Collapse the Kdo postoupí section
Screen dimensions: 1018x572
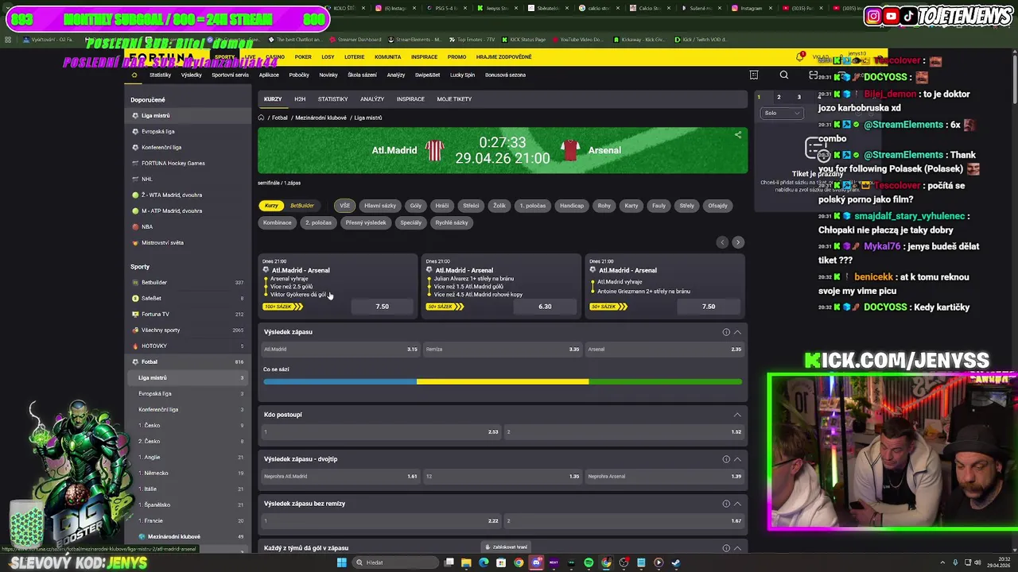pos(737,415)
